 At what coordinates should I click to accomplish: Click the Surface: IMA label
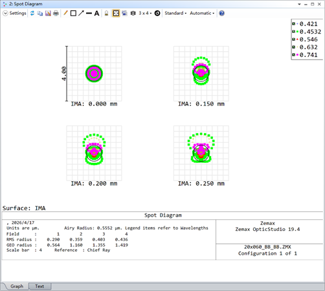24,208
